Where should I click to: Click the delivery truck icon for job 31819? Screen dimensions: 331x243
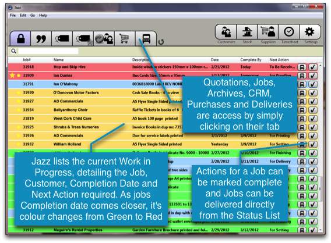coord(302,119)
